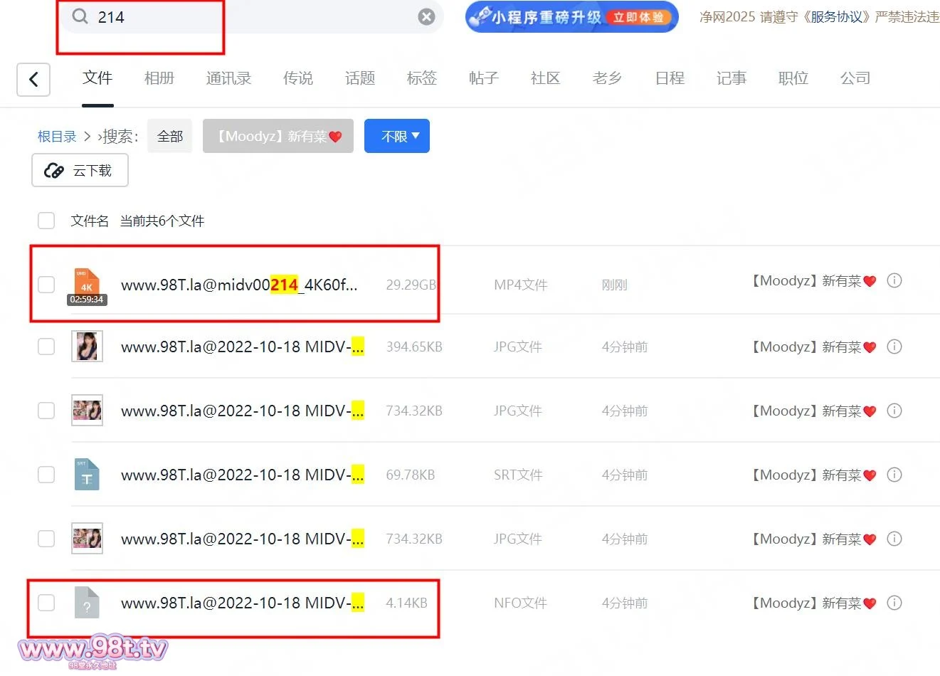Open info icon for the NFO file row
The height and width of the screenshot is (676, 940).
pyautogui.click(x=894, y=603)
